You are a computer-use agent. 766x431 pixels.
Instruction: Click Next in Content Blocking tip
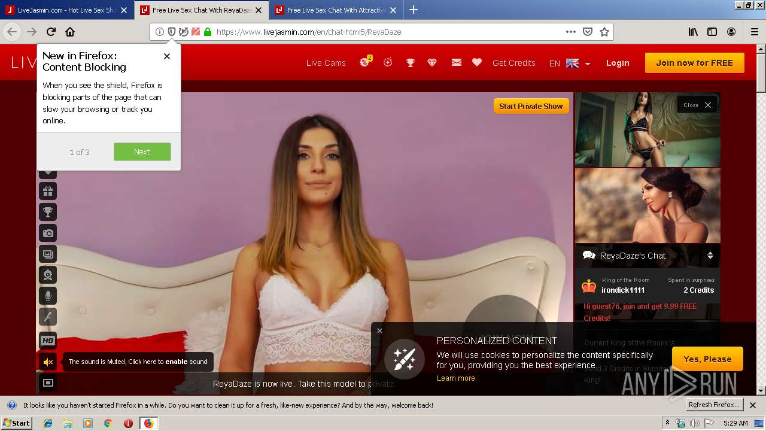tap(142, 152)
